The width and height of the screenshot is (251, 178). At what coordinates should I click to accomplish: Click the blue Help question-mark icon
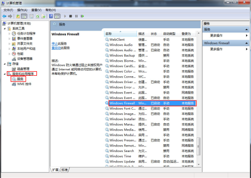tap(51, 16)
